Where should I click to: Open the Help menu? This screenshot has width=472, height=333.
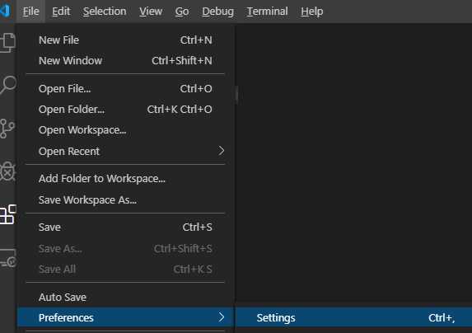(x=312, y=12)
